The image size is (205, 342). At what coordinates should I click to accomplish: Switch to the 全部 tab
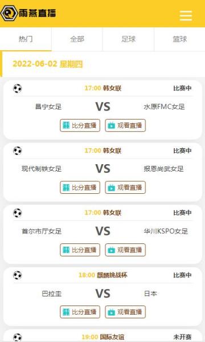77,39
